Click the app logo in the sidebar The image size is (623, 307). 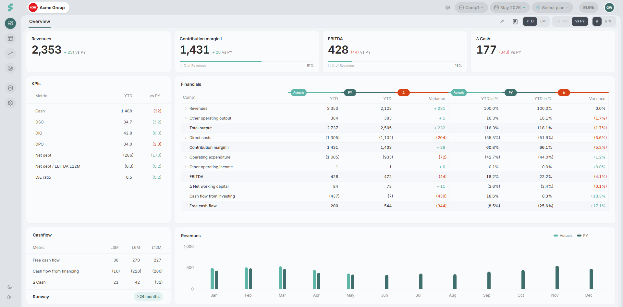[10, 7]
